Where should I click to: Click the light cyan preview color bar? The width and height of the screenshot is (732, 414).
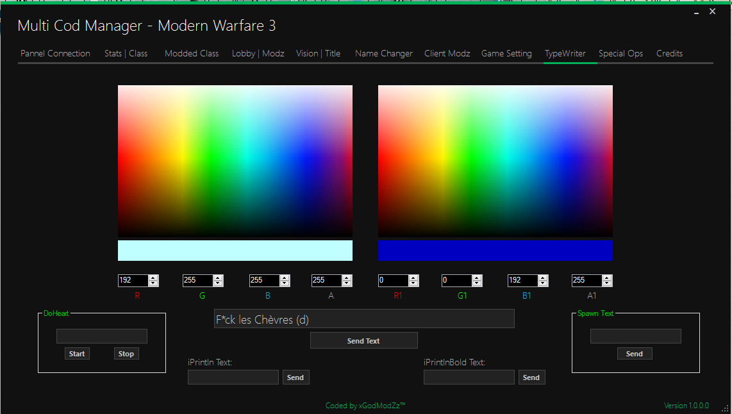pos(235,251)
